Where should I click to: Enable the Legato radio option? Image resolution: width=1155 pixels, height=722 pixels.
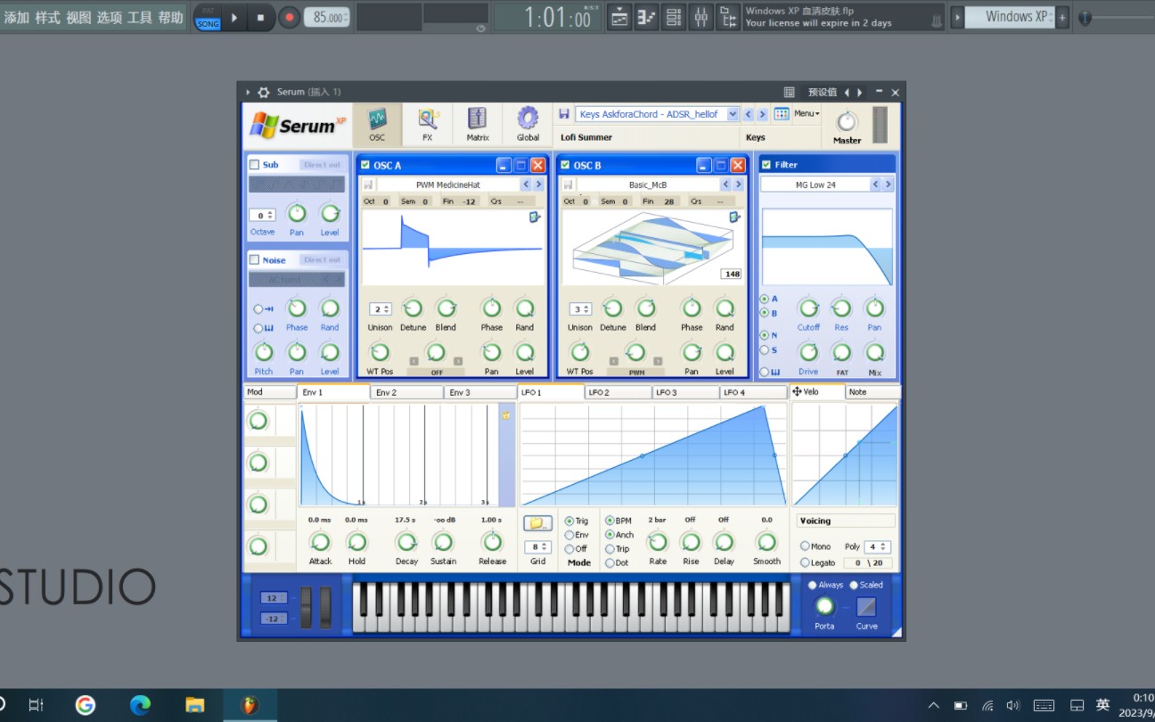click(805, 562)
